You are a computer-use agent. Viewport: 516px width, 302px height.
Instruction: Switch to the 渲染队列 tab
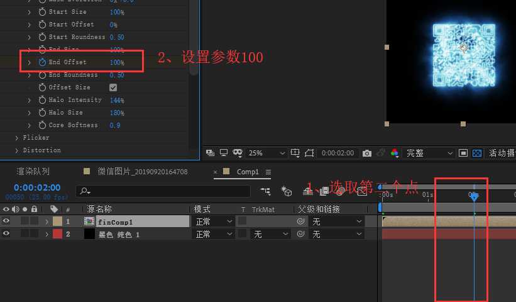[33, 171]
